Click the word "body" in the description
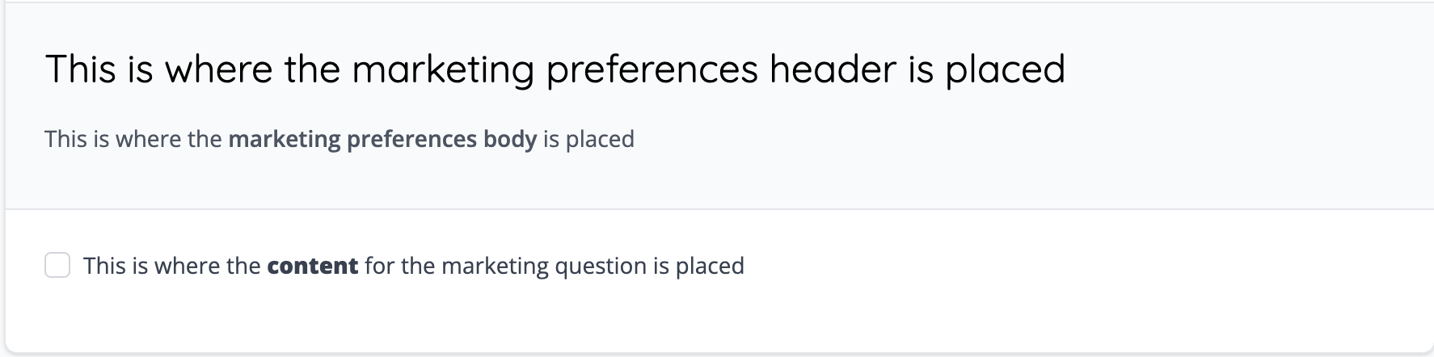1434x357 pixels. (x=509, y=139)
